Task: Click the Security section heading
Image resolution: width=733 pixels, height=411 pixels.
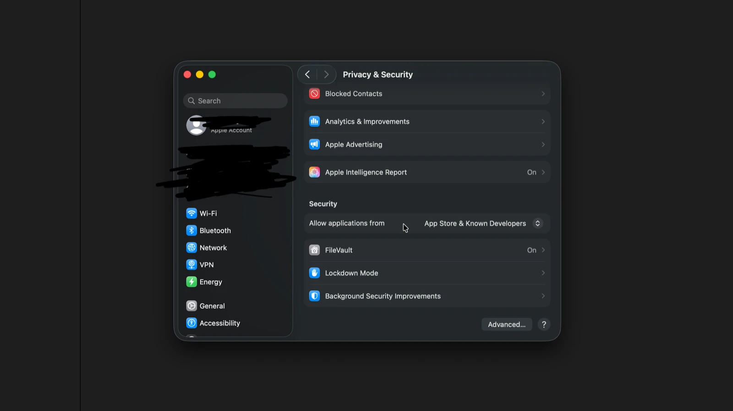Action: [323, 204]
